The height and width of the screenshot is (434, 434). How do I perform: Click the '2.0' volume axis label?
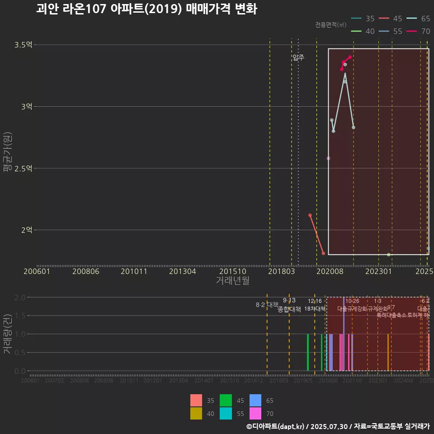coord(20,297)
